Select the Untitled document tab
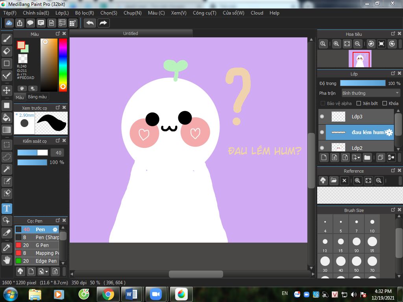This screenshot has width=403, height=302. tap(131, 33)
